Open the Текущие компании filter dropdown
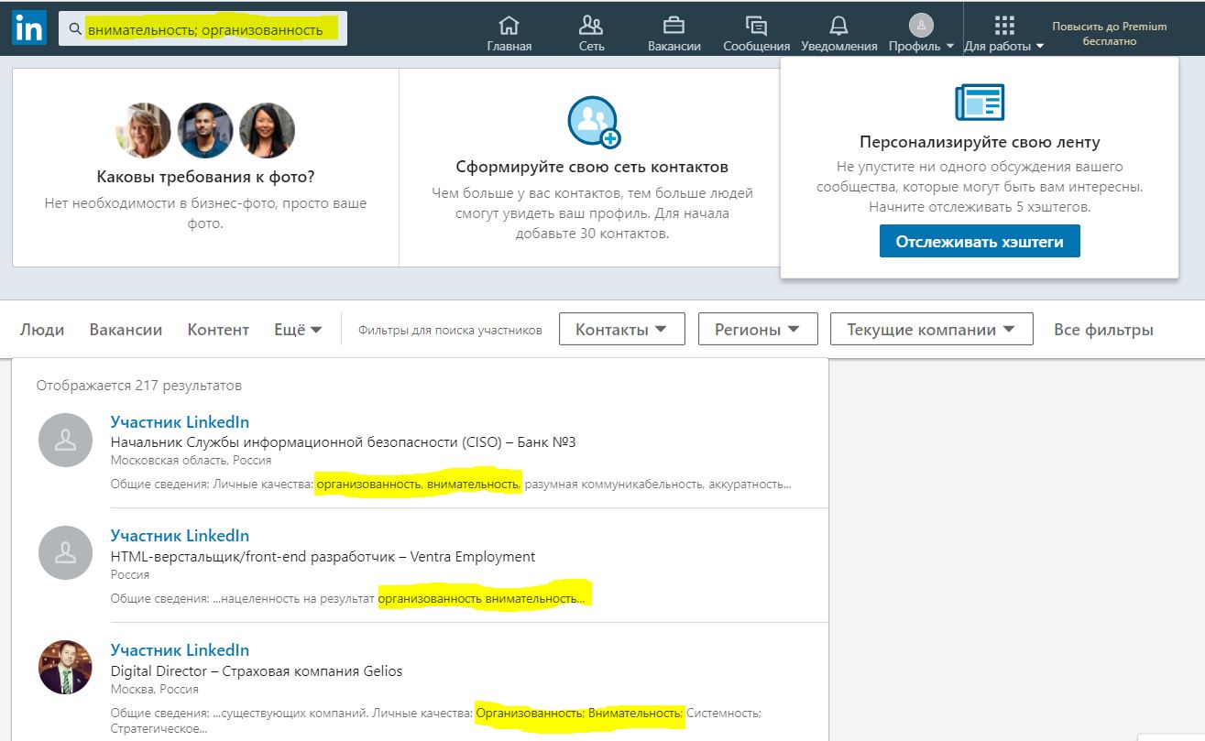 [931, 330]
